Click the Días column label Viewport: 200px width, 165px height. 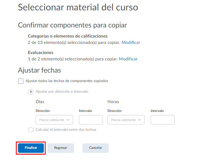tap(40, 102)
